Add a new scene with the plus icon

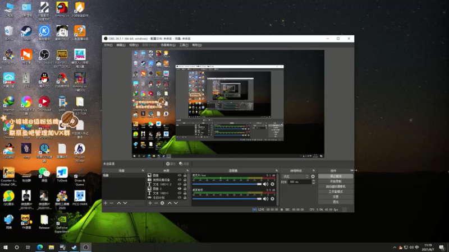[106, 203]
